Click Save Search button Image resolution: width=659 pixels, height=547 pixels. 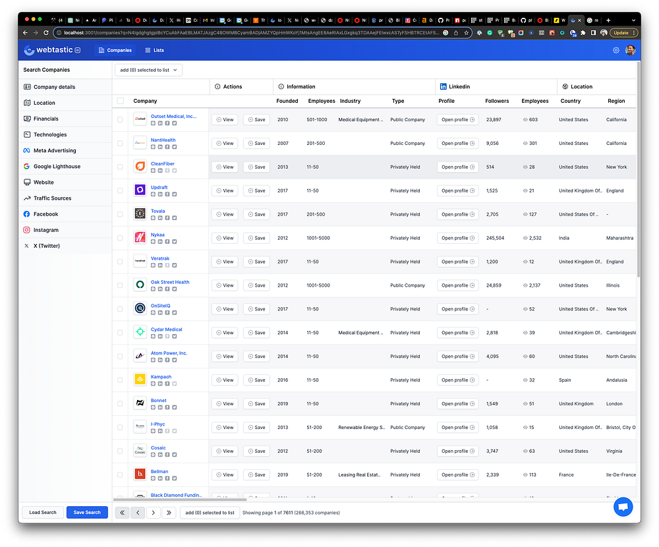pos(87,513)
